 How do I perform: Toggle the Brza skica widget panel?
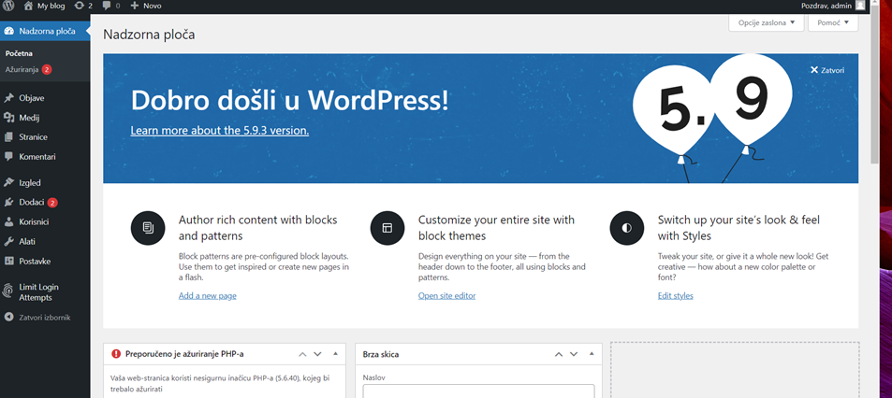tap(592, 354)
